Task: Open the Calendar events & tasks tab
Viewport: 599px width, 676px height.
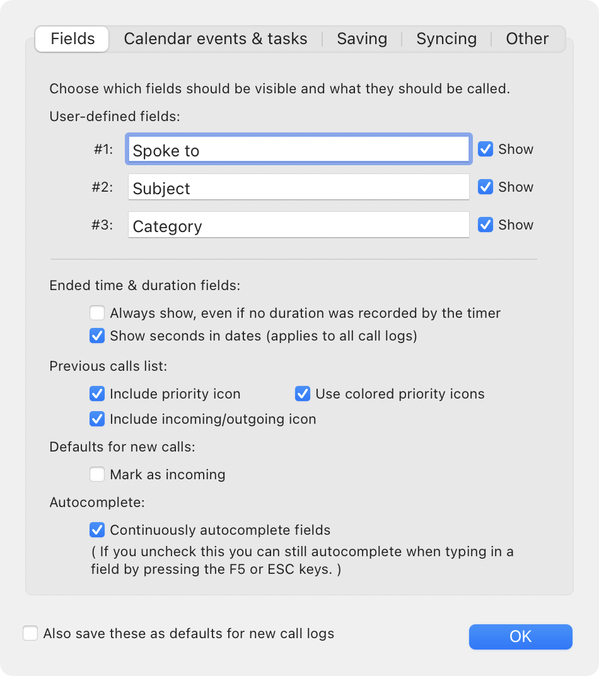Action: (216, 39)
